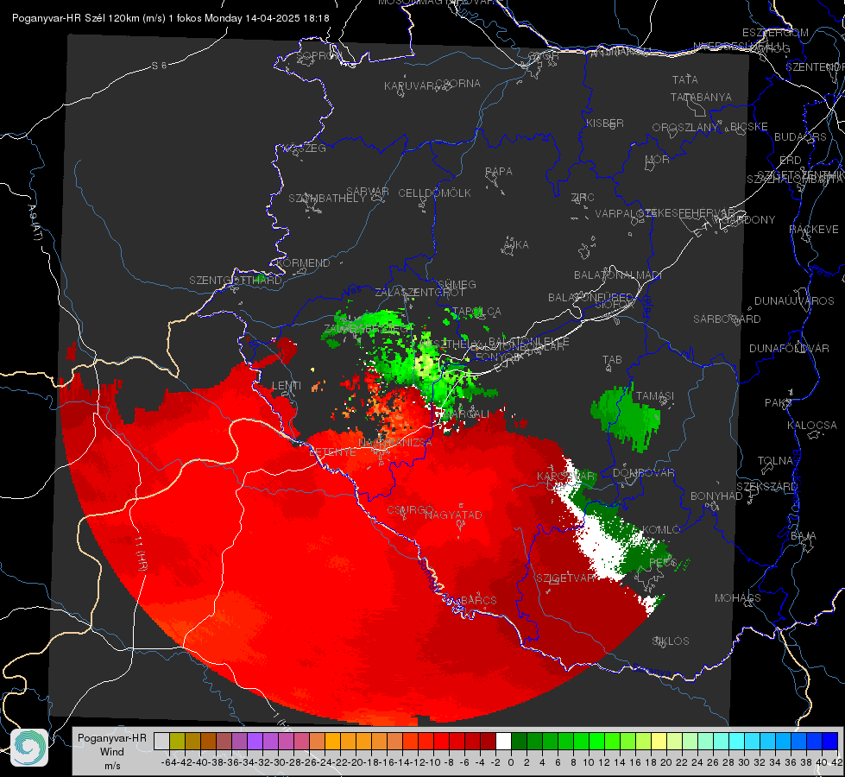845x777 pixels.
Task: Click the MOHACS city label
Action: pyautogui.click(x=738, y=598)
